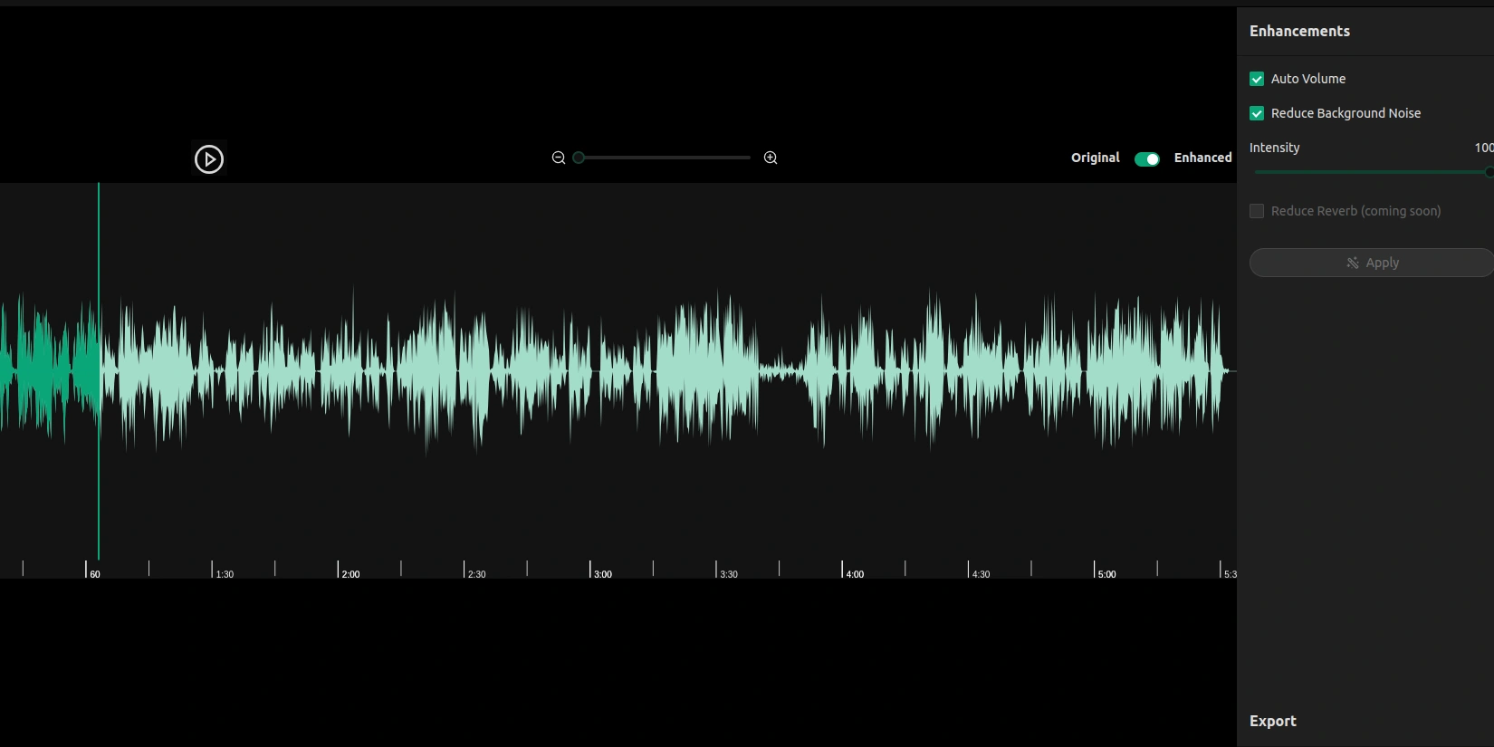Jump to the 2:00 timeline marker
This screenshot has width=1494, height=747.
[x=339, y=570]
